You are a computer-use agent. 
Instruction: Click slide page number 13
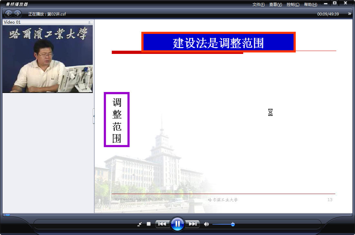[x=330, y=199]
